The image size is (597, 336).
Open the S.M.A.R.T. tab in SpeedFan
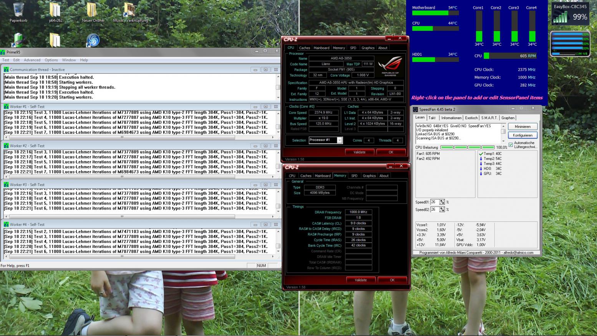click(x=489, y=118)
